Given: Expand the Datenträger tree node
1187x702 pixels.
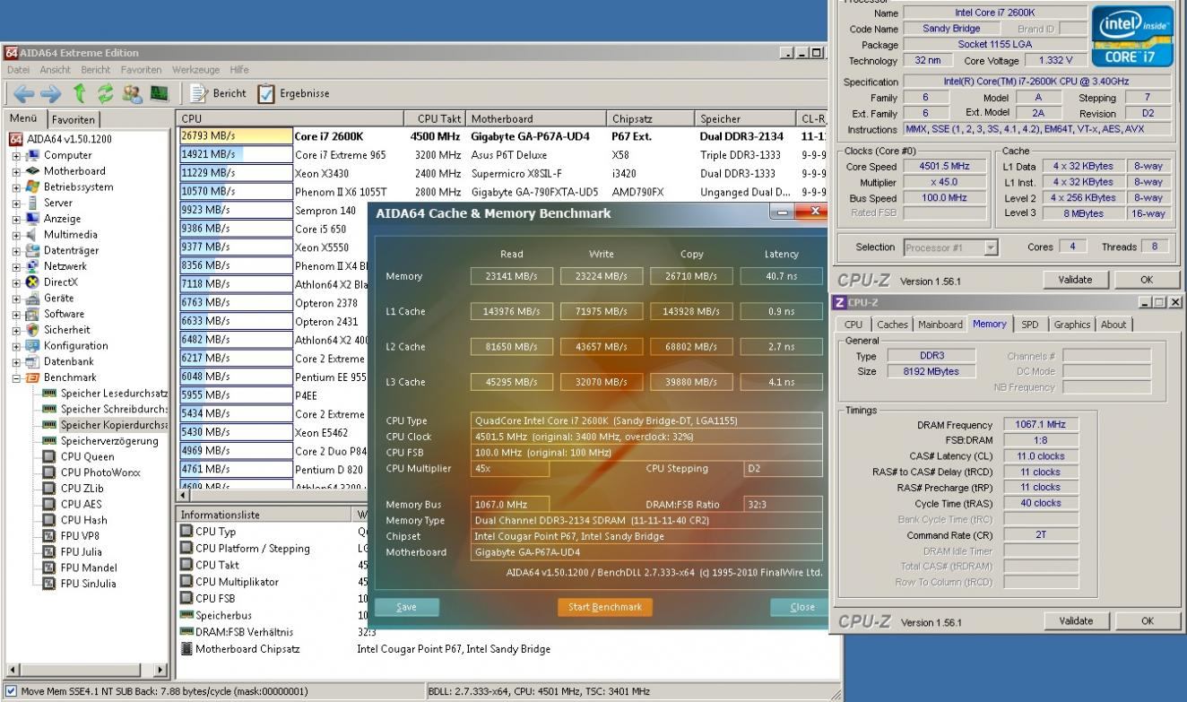Looking at the screenshot, I should point(16,250).
